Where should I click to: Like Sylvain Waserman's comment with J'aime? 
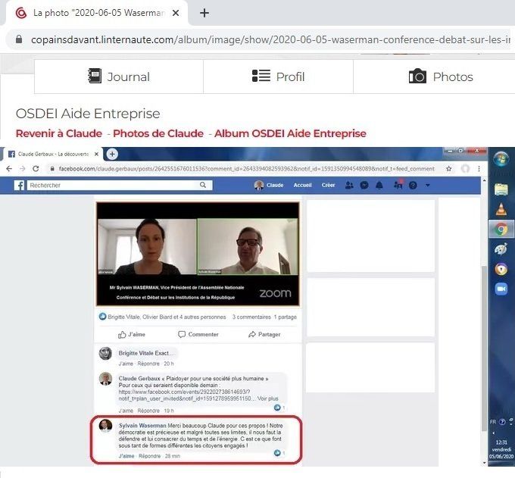[126, 456]
